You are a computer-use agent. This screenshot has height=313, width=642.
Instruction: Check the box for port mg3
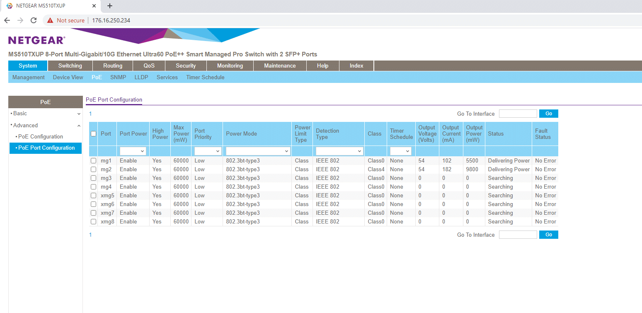pyautogui.click(x=93, y=178)
